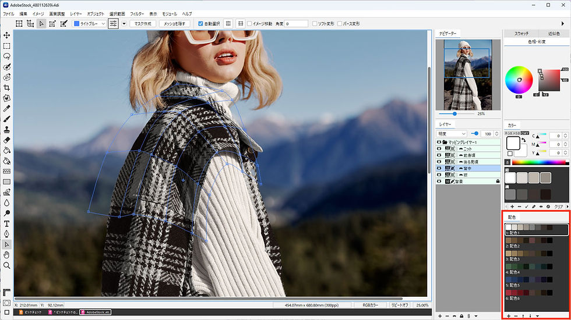Open the 明度 blend mode dropdown
This screenshot has height=320, width=571.
pos(452,134)
